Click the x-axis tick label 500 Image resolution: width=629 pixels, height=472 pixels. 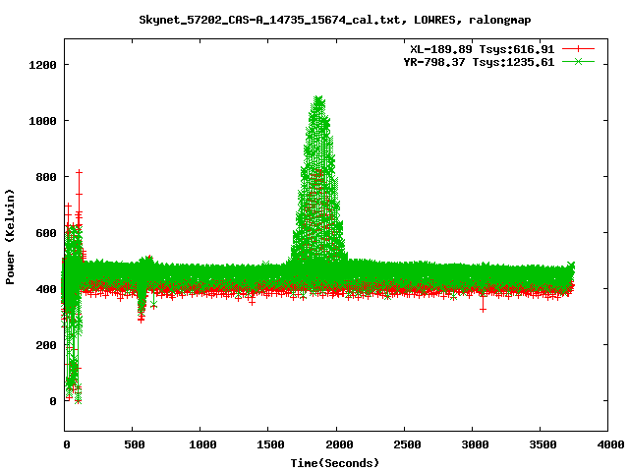[x=135, y=444]
